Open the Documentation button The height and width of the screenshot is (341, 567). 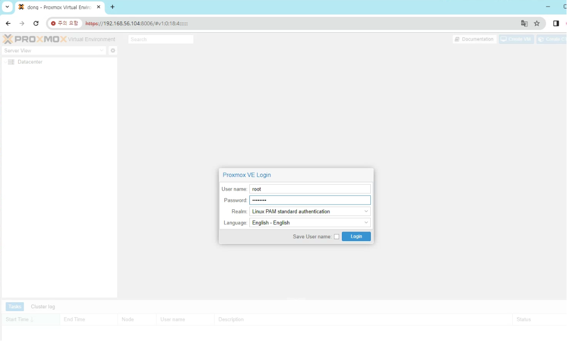475,39
